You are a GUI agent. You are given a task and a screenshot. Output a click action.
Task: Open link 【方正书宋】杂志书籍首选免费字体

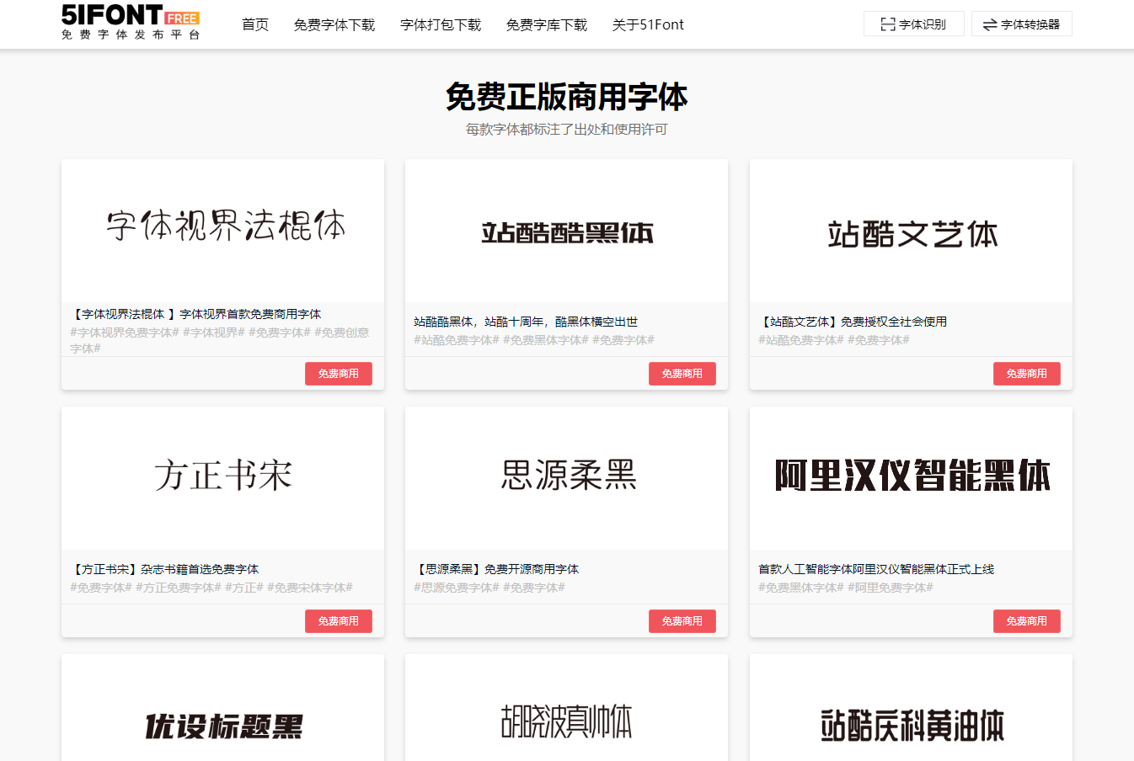coord(164,569)
